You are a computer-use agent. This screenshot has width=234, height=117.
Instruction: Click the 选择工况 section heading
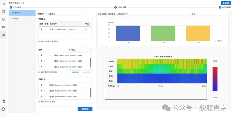pyautogui.click(x=42, y=79)
